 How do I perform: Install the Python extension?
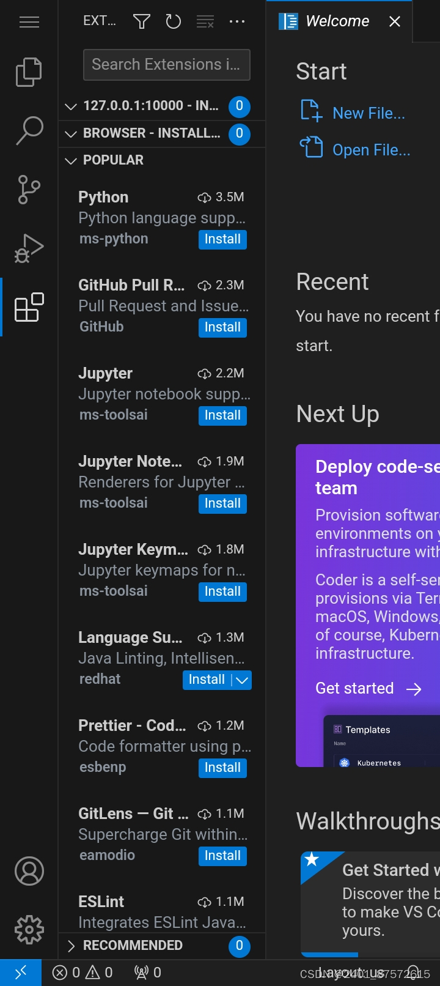[x=222, y=239]
